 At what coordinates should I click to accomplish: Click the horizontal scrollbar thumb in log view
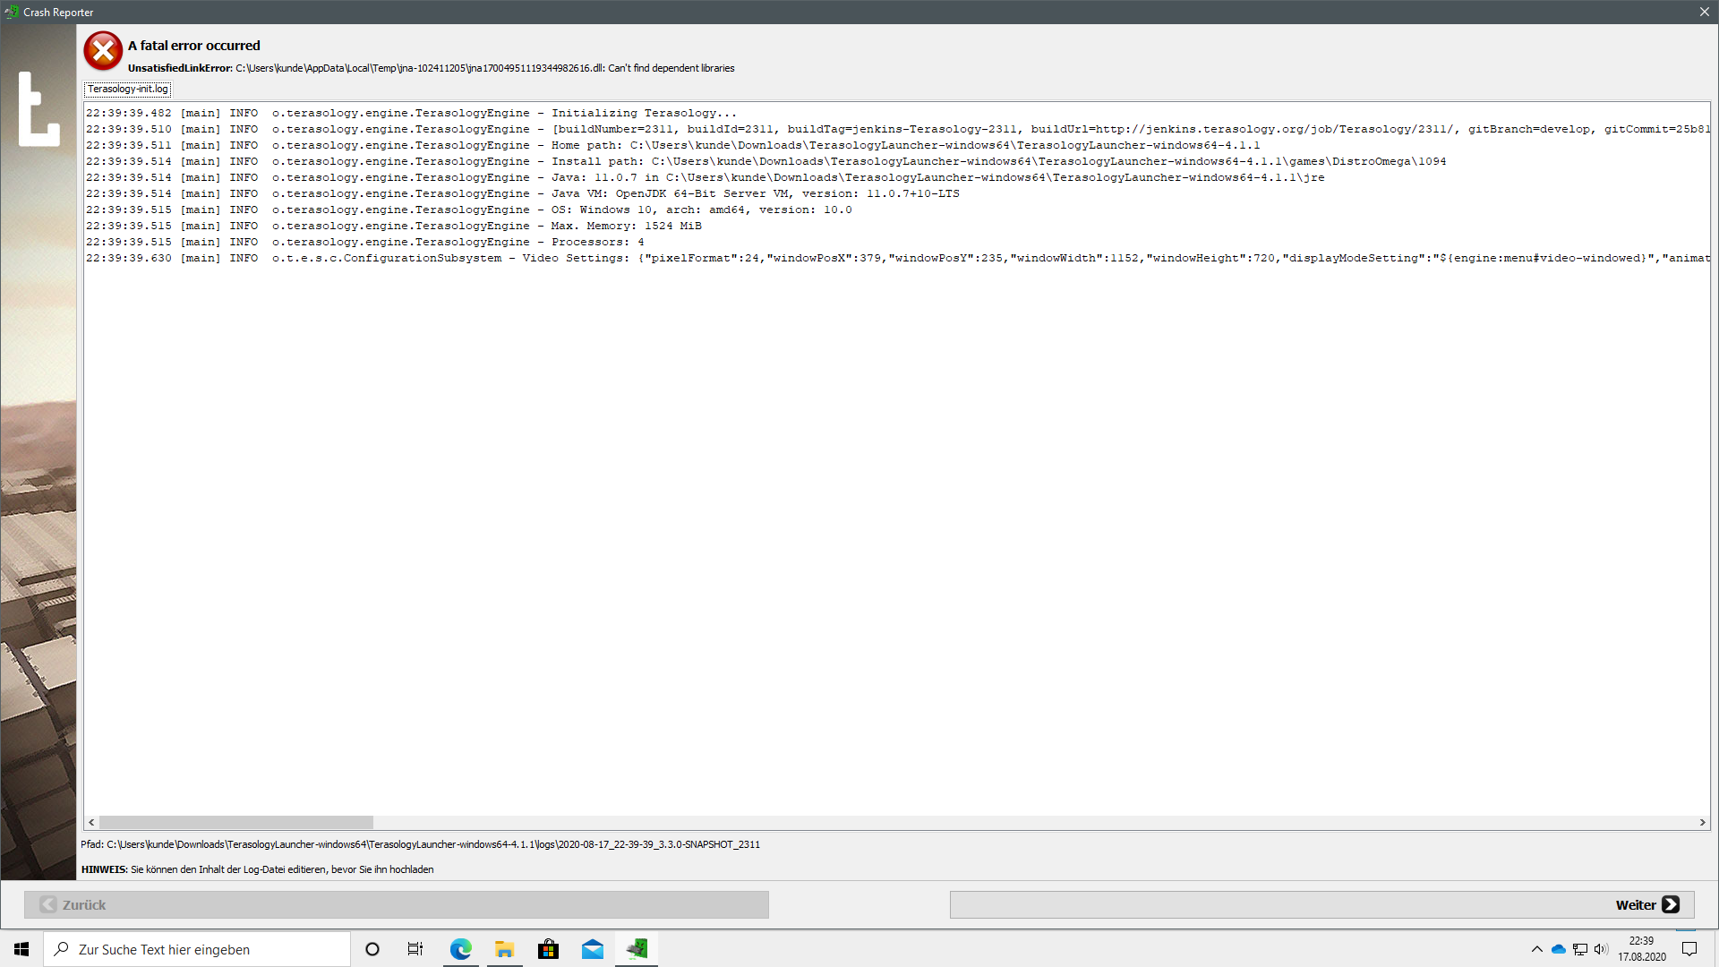pos(236,822)
